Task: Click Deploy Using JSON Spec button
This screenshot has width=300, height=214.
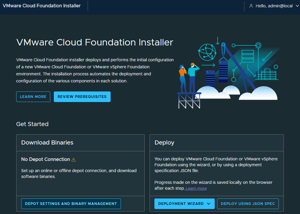Action: [x=248, y=204]
